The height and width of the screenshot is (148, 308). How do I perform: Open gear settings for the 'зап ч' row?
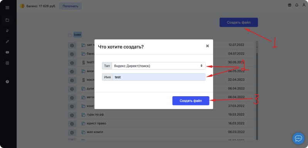coord(72,45)
